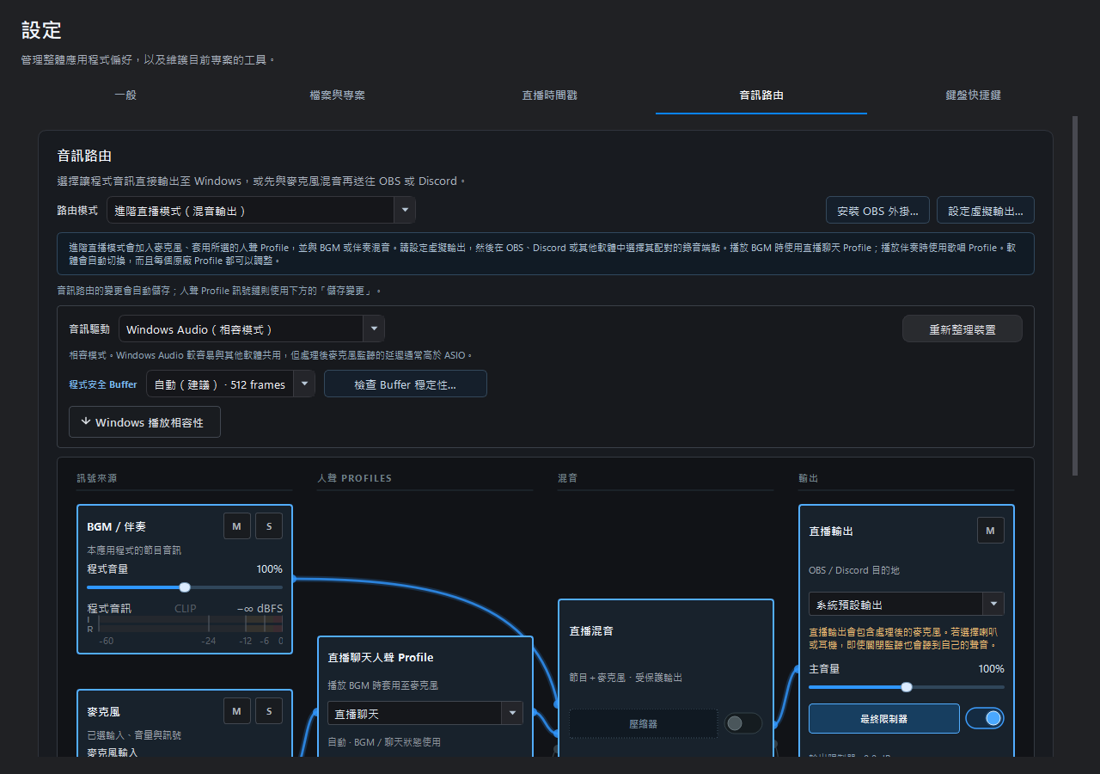Click the 輸出 column header
The width and height of the screenshot is (1100, 774).
pyautogui.click(x=808, y=478)
